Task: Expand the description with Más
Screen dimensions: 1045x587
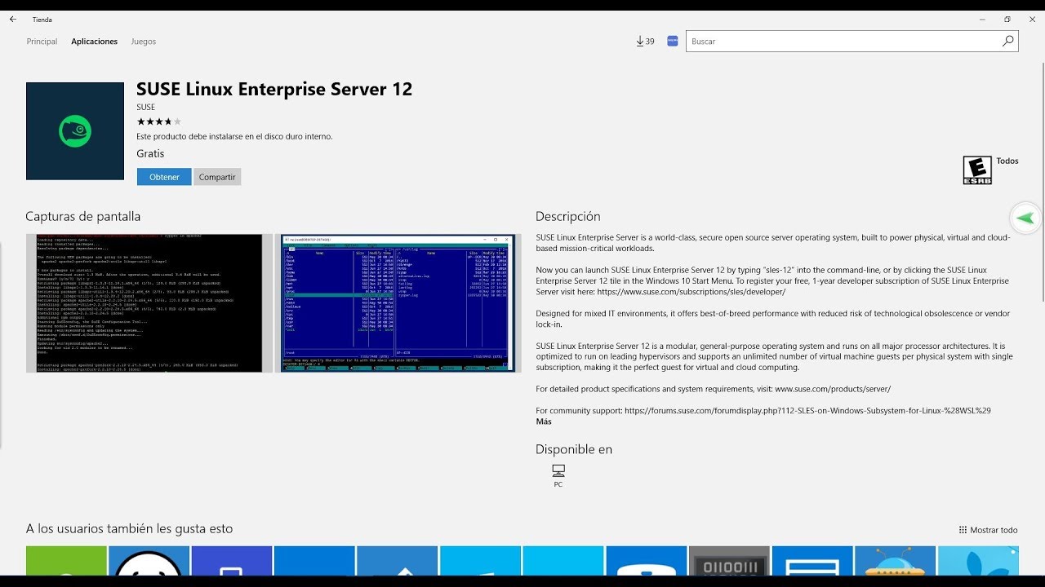Action: tap(544, 421)
